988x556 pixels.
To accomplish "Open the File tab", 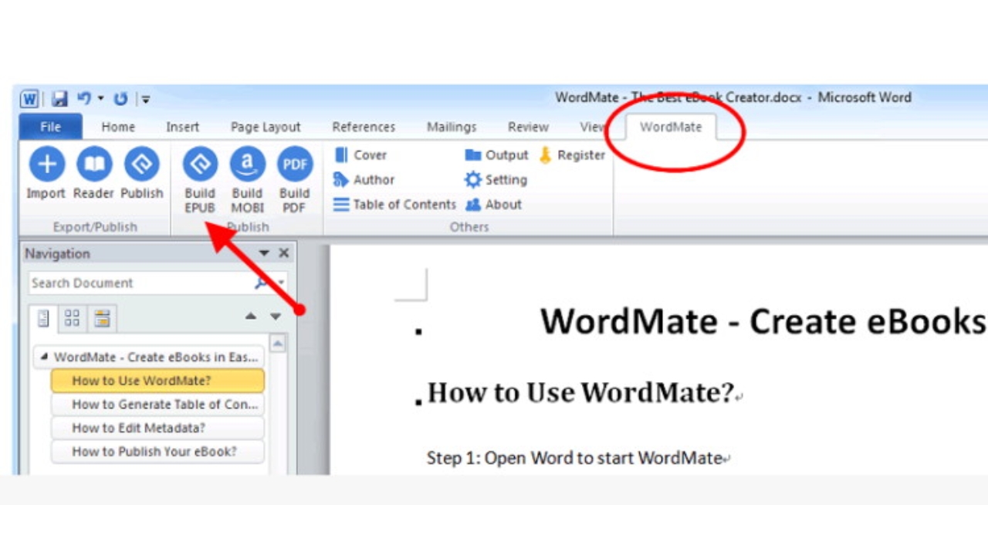I will (51, 127).
